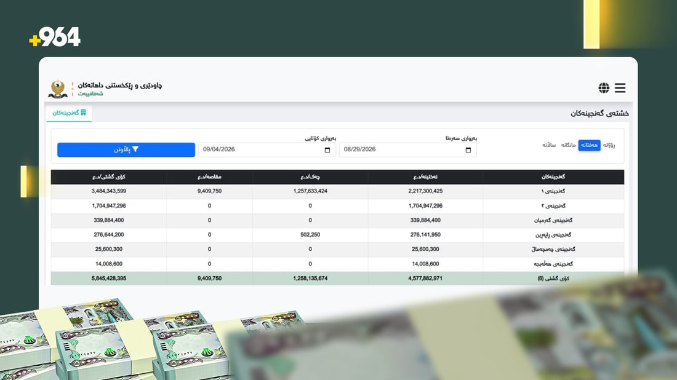Click the مقاصە/د.ع column header

[209, 177]
